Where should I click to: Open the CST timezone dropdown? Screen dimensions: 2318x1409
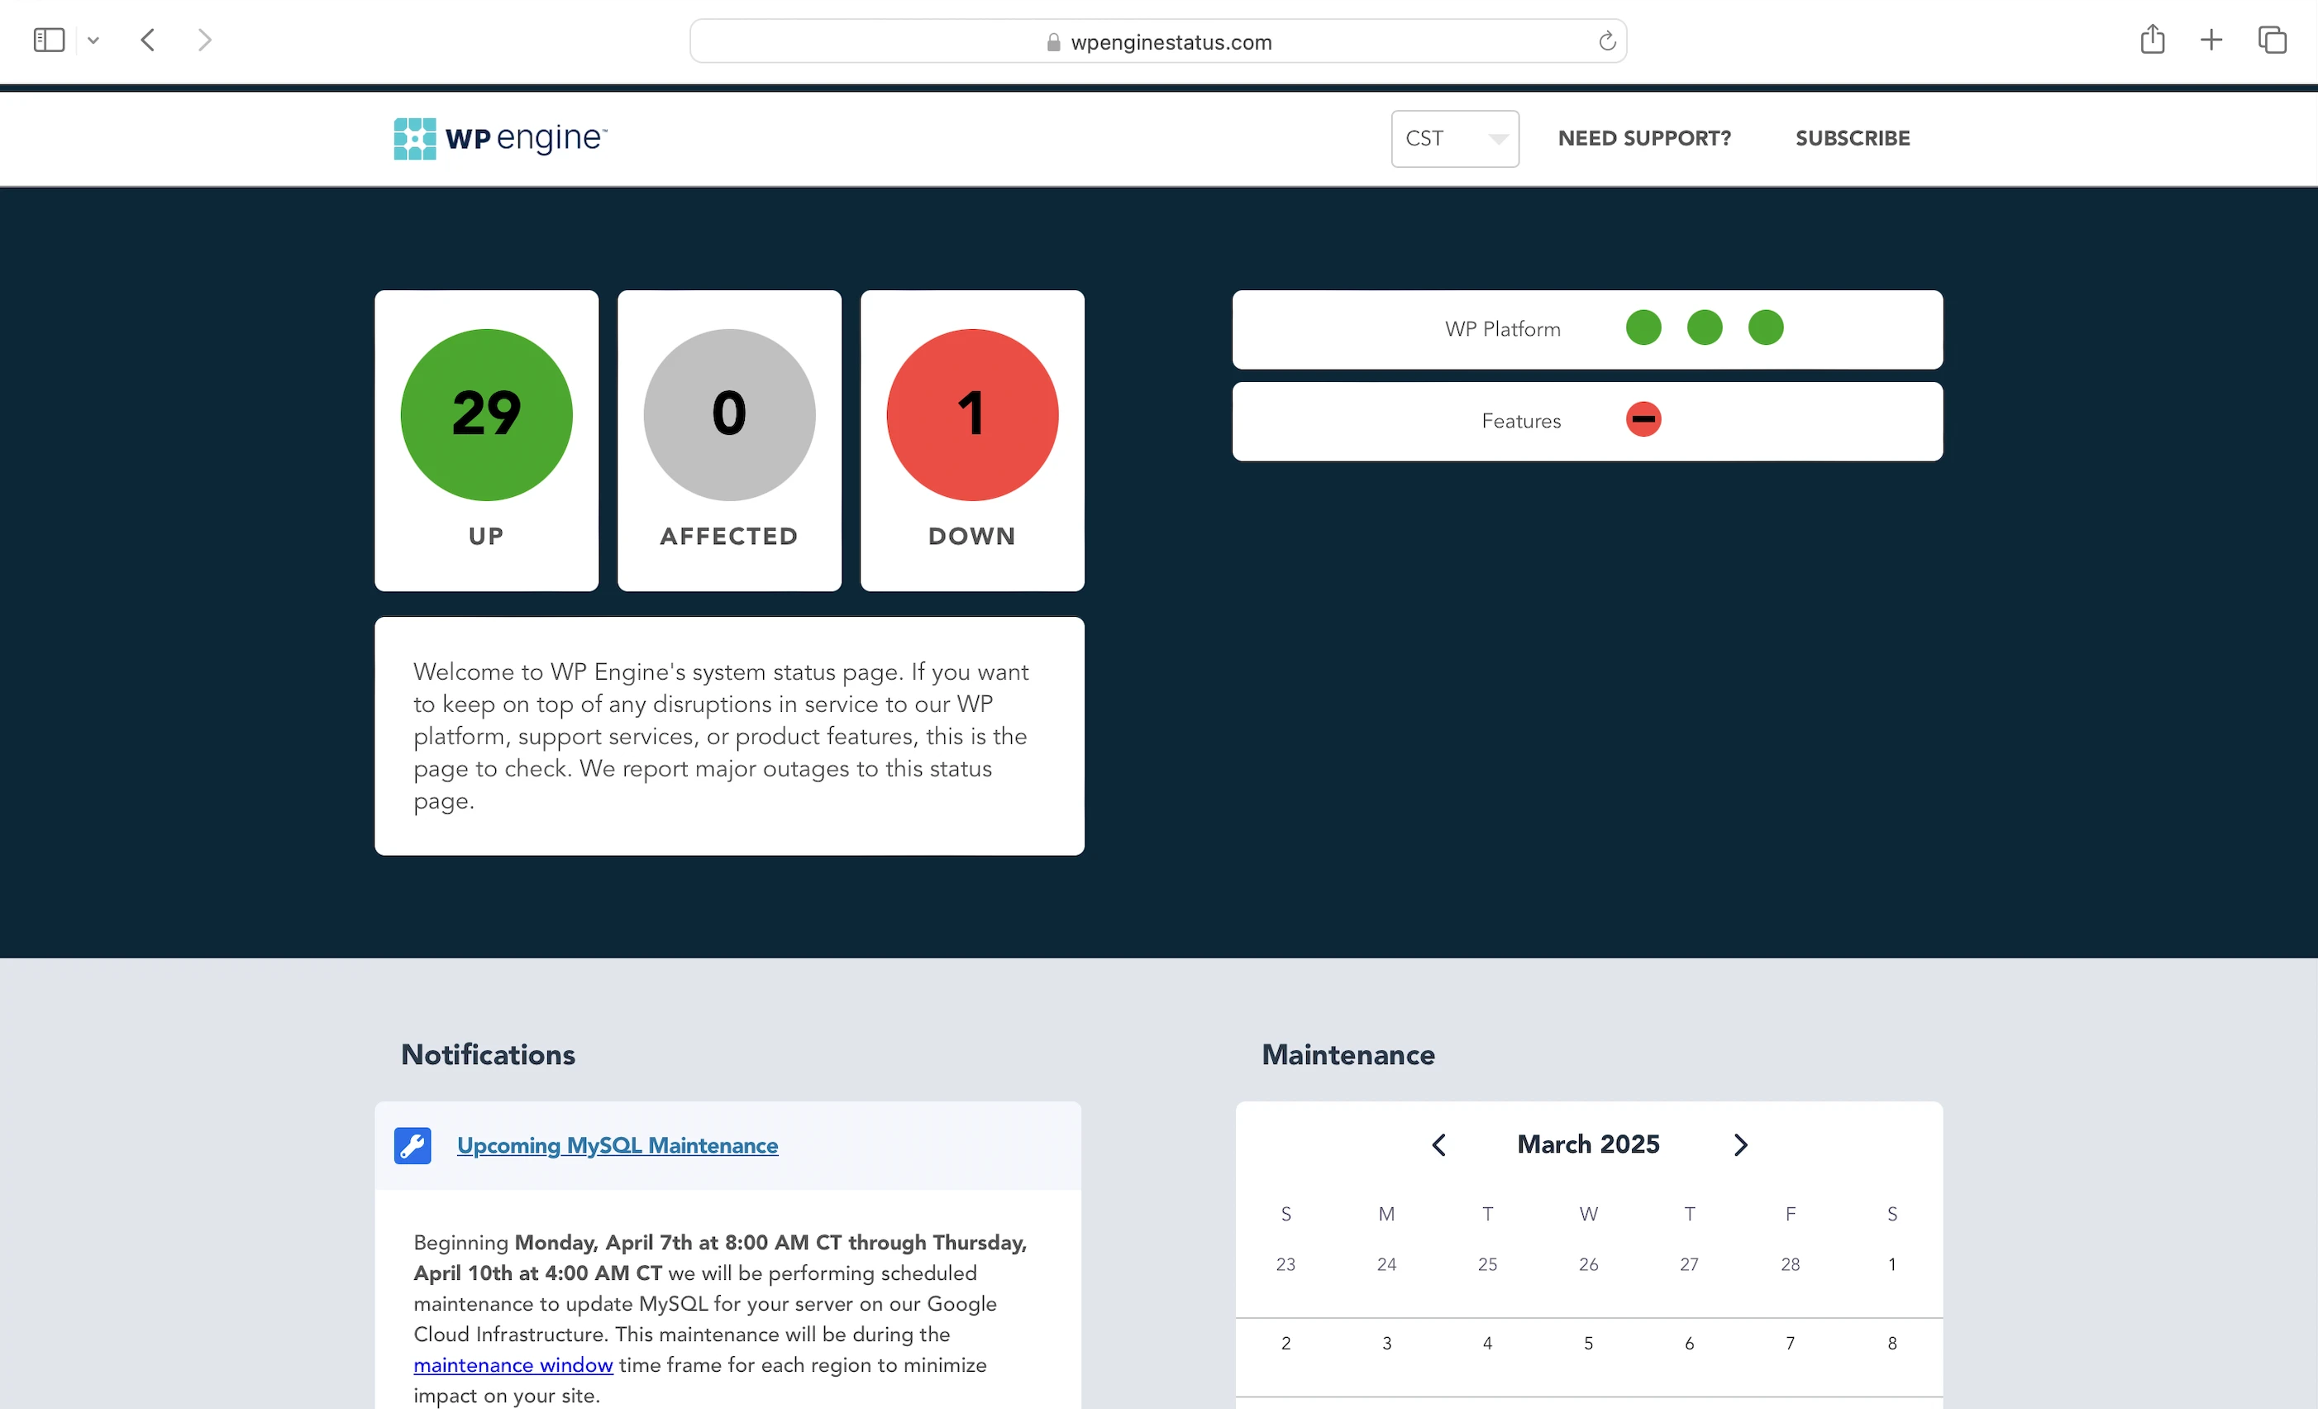pos(1454,138)
